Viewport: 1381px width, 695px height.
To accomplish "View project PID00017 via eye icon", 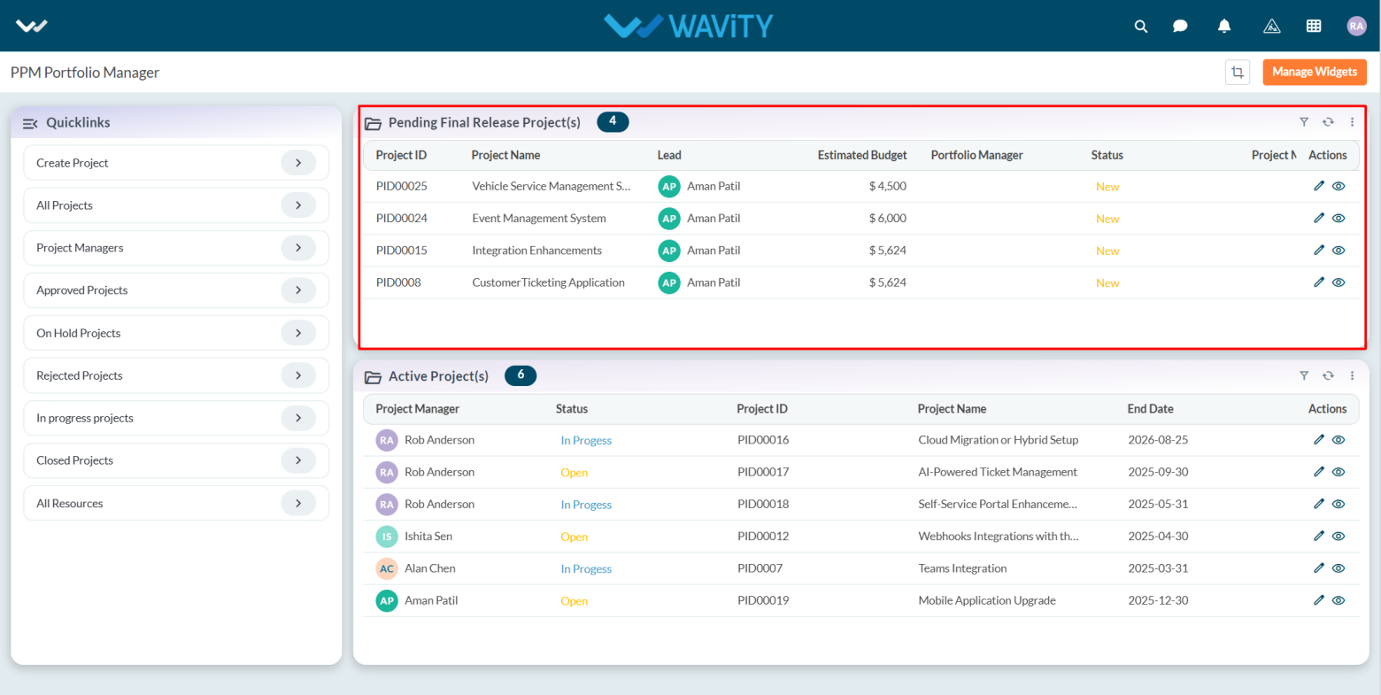I will pos(1339,472).
